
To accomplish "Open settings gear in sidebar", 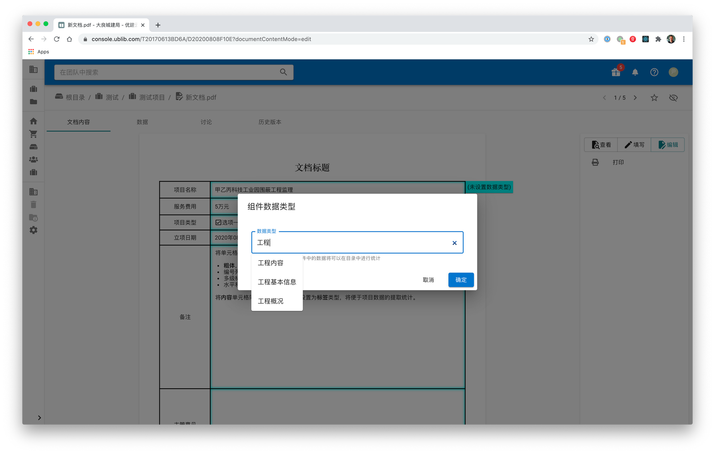I will point(33,230).
